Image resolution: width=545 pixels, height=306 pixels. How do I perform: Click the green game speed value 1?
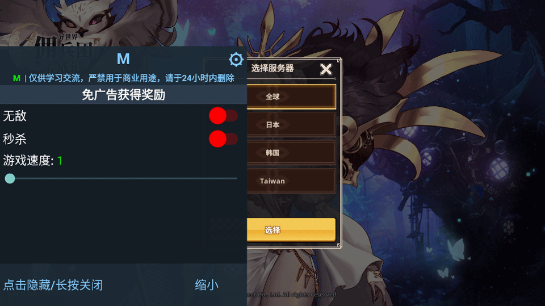pyautogui.click(x=60, y=161)
